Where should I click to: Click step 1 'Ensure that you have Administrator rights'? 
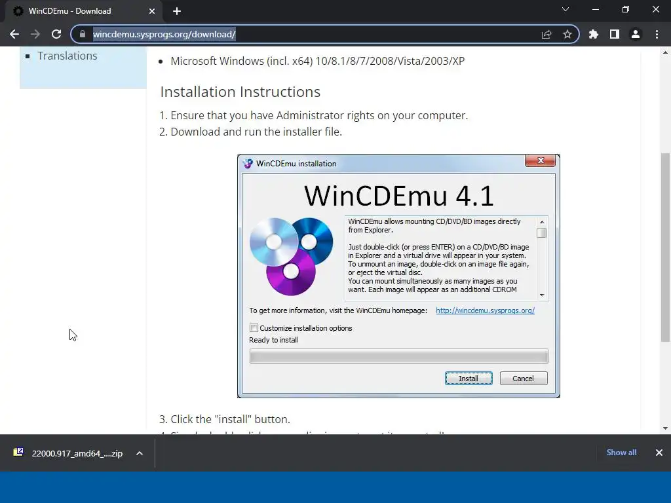pyautogui.click(x=319, y=115)
